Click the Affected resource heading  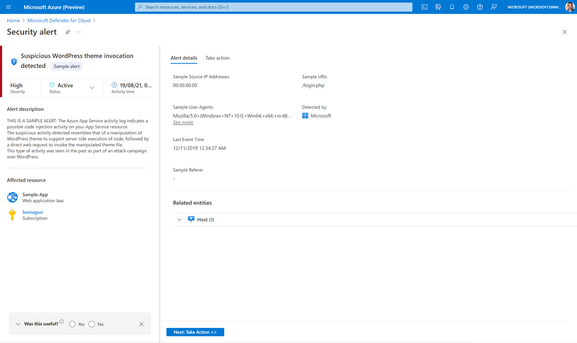(x=27, y=180)
